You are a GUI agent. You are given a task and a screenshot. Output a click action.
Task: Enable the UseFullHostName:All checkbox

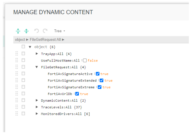tap(85, 60)
